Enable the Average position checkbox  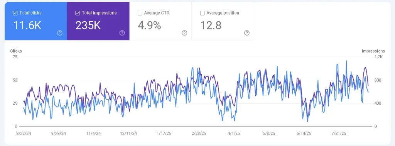point(202,13)
